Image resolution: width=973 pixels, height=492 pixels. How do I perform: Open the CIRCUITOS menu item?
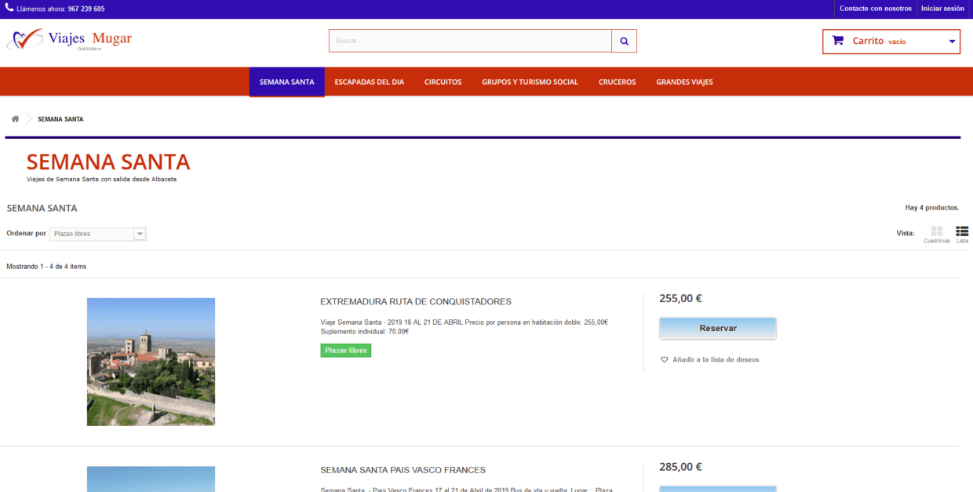coord(443,82)
